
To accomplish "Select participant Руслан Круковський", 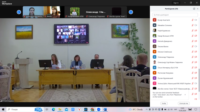I will pyautogui.click(x=175, y=78).
